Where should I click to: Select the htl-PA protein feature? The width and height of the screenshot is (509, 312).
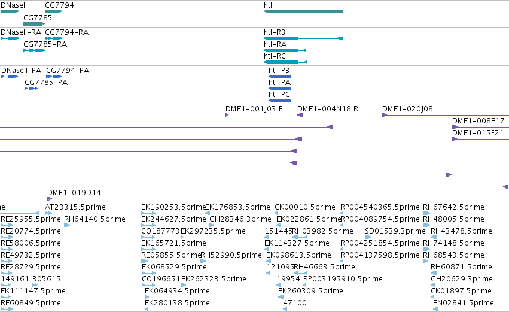[x=280, y=89]
